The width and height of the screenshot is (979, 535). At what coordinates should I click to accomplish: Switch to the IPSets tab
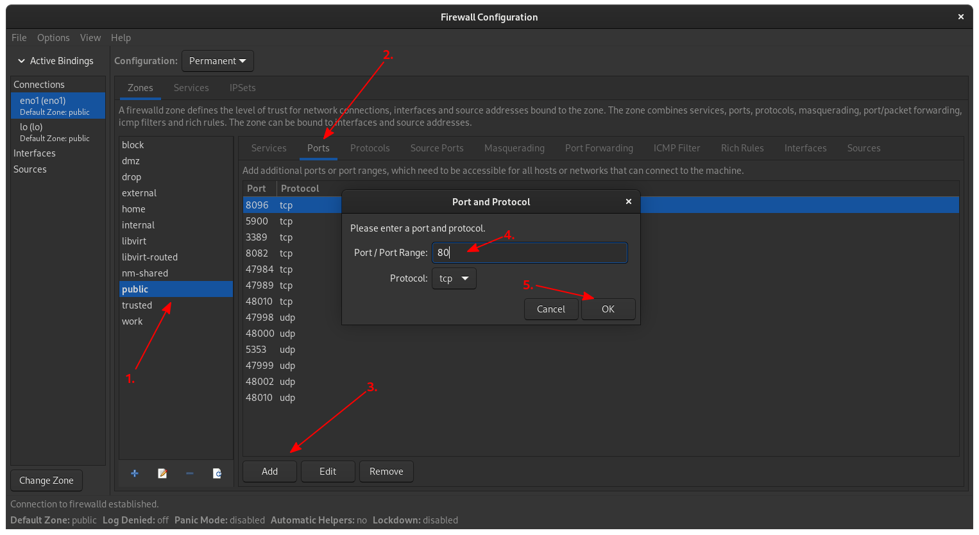242,87
